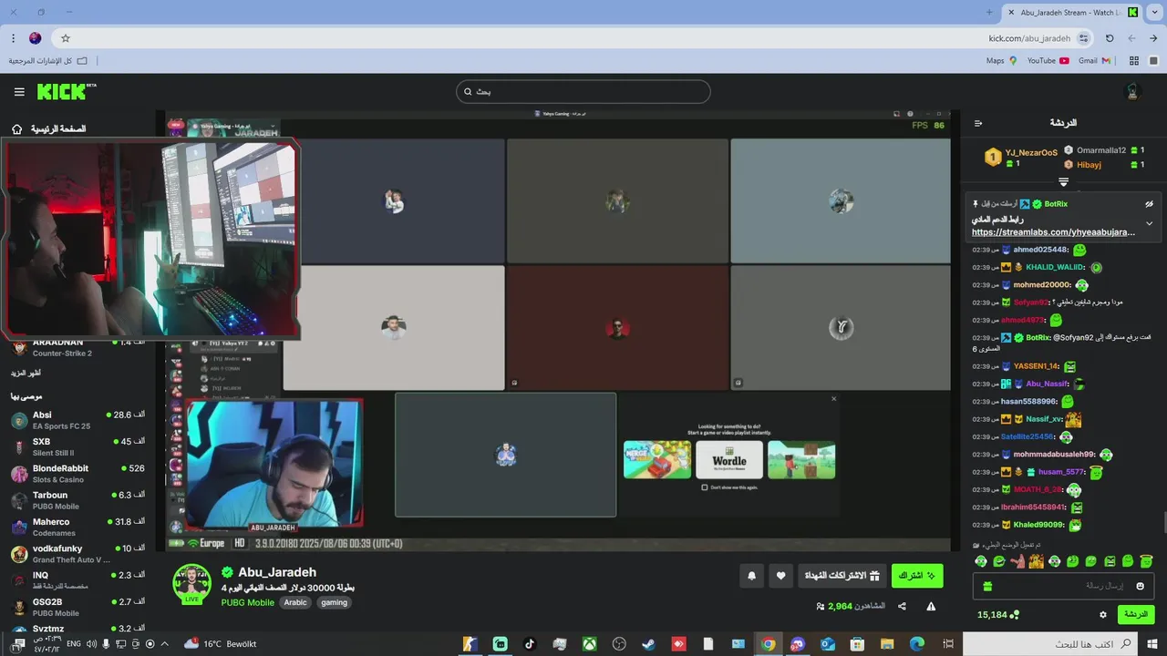Screen dimensions: 1167x656
Task: Open chat user husam_5577
Action: click(1060, 472)
